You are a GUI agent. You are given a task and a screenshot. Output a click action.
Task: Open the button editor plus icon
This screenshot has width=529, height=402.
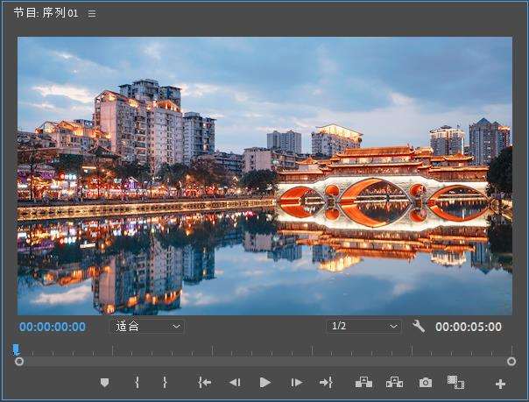[500, 384]
